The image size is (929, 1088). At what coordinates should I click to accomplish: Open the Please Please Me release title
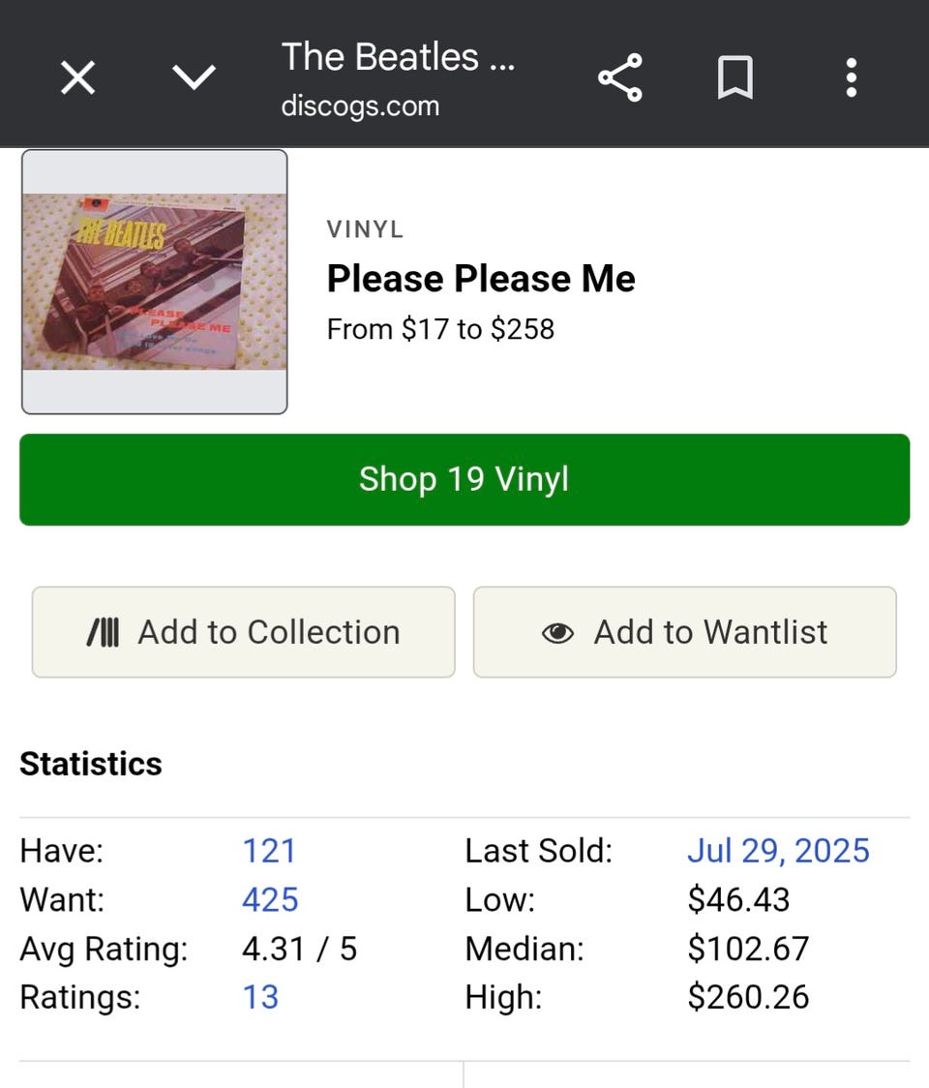[x=481, y=279]
